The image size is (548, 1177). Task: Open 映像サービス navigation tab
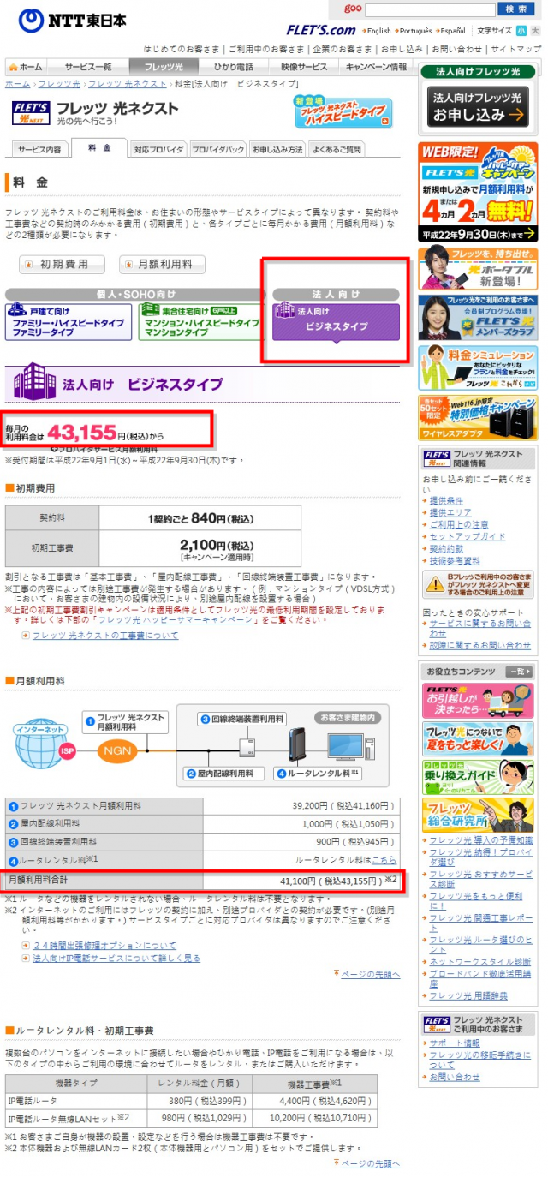(304, 67)
